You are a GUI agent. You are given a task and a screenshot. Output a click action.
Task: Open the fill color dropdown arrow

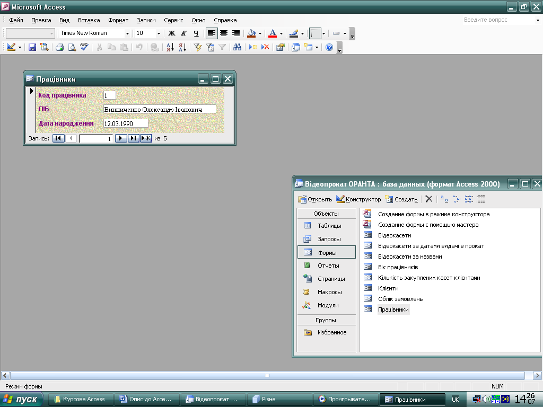(260, 33)
